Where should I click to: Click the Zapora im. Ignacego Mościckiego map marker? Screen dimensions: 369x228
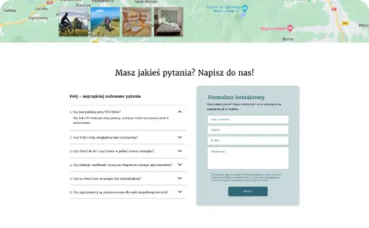(x=245, y=9)
